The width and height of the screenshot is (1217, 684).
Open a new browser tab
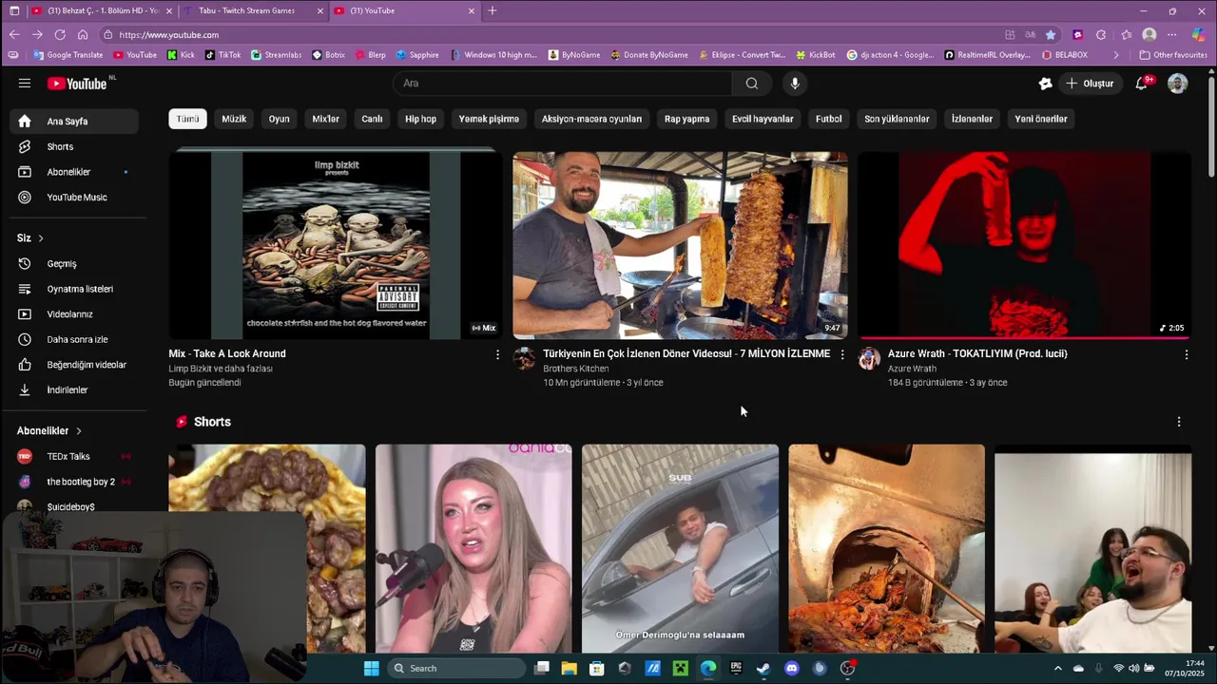(x=492, y=10)
